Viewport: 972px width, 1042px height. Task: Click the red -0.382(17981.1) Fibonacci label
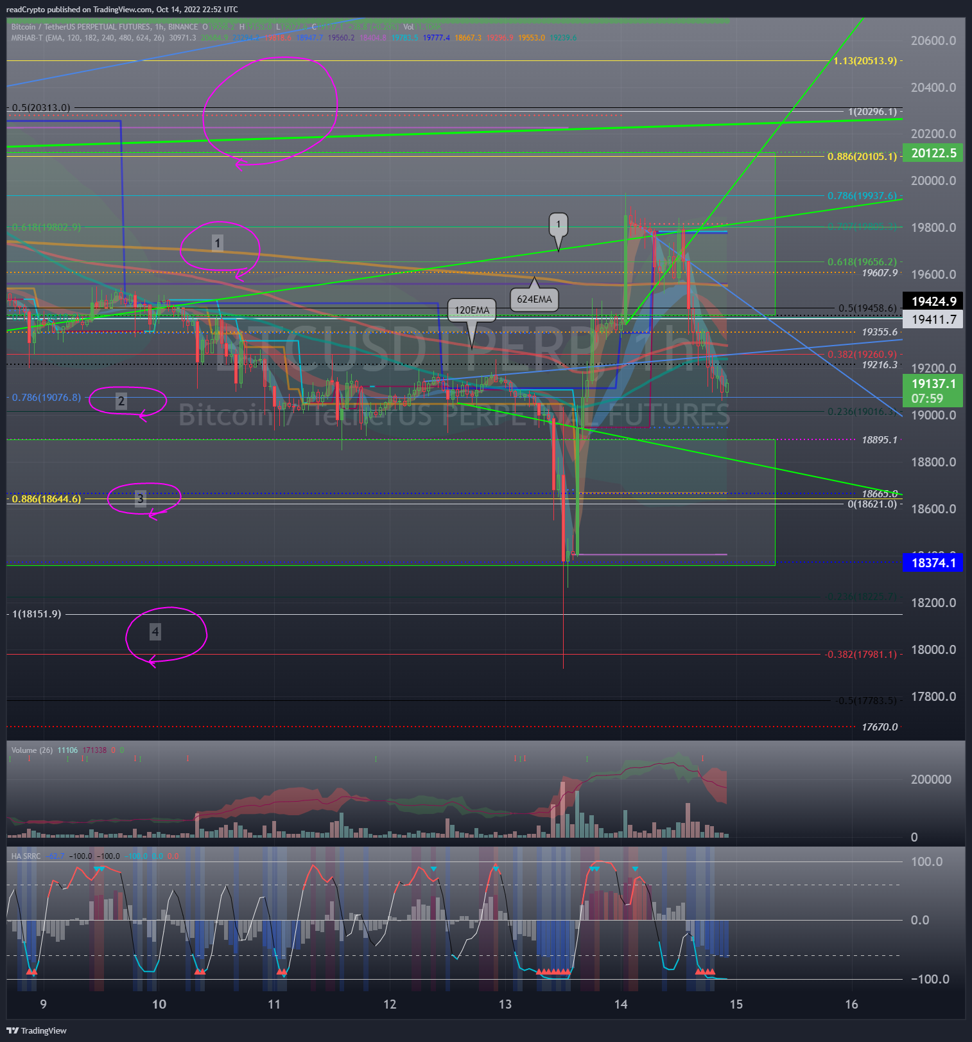point(860,655)
